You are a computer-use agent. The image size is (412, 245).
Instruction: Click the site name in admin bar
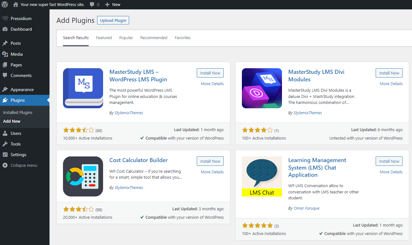tap(53, 4)
